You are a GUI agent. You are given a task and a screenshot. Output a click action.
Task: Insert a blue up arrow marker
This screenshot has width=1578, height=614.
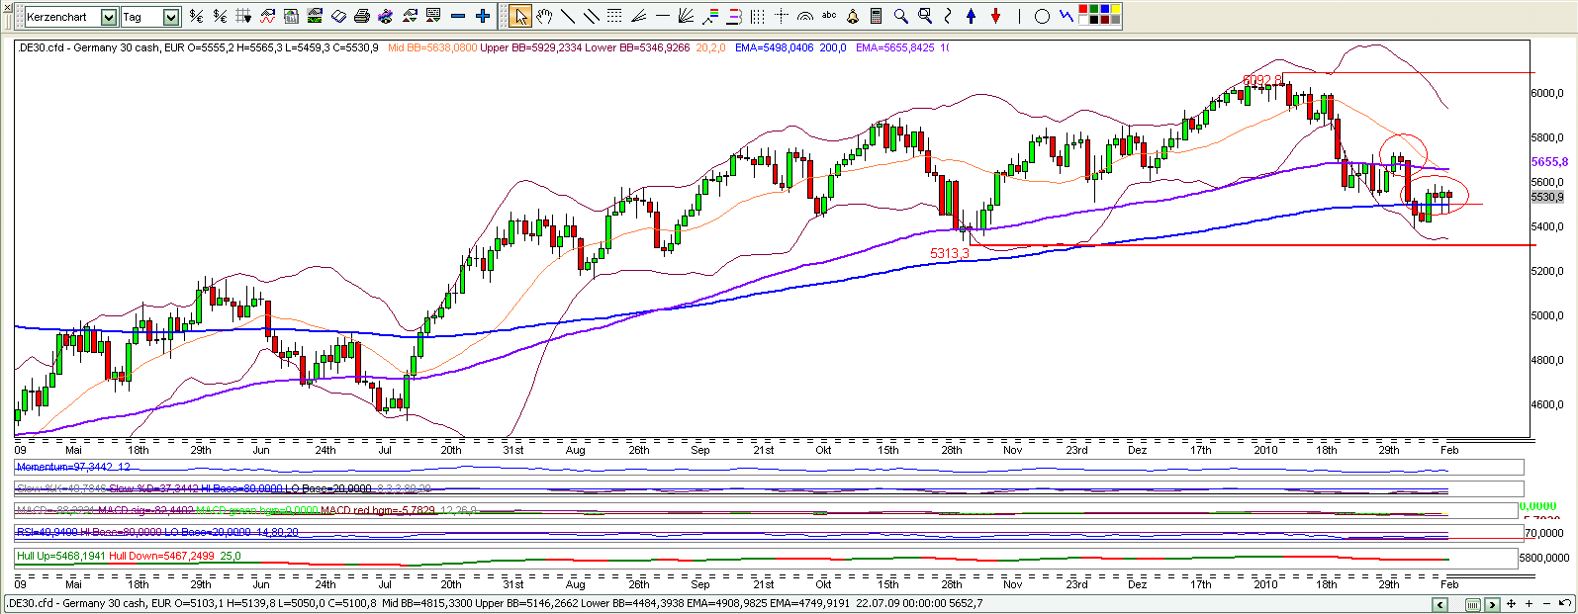[972, 17]
